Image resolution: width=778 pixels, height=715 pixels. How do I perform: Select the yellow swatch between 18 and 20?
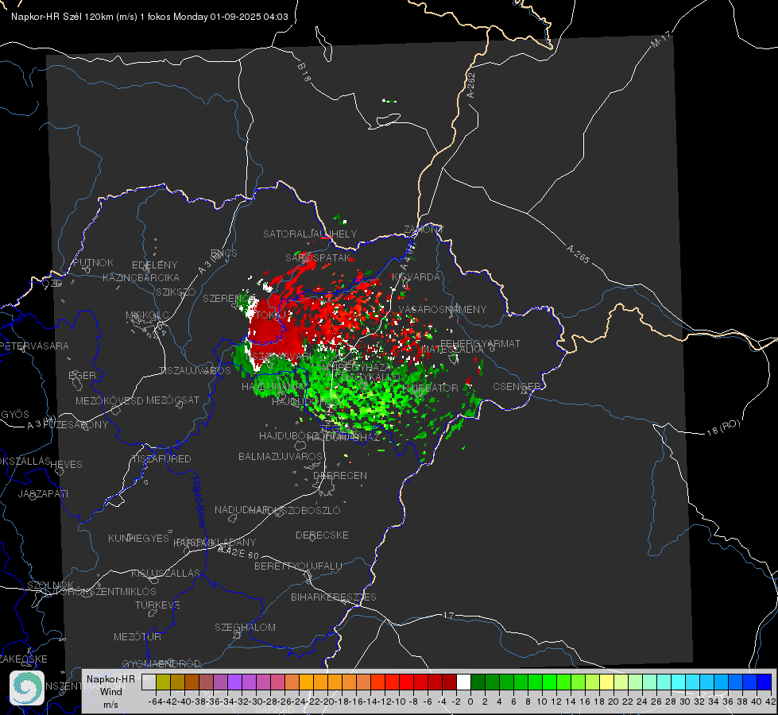pos(607,682)
